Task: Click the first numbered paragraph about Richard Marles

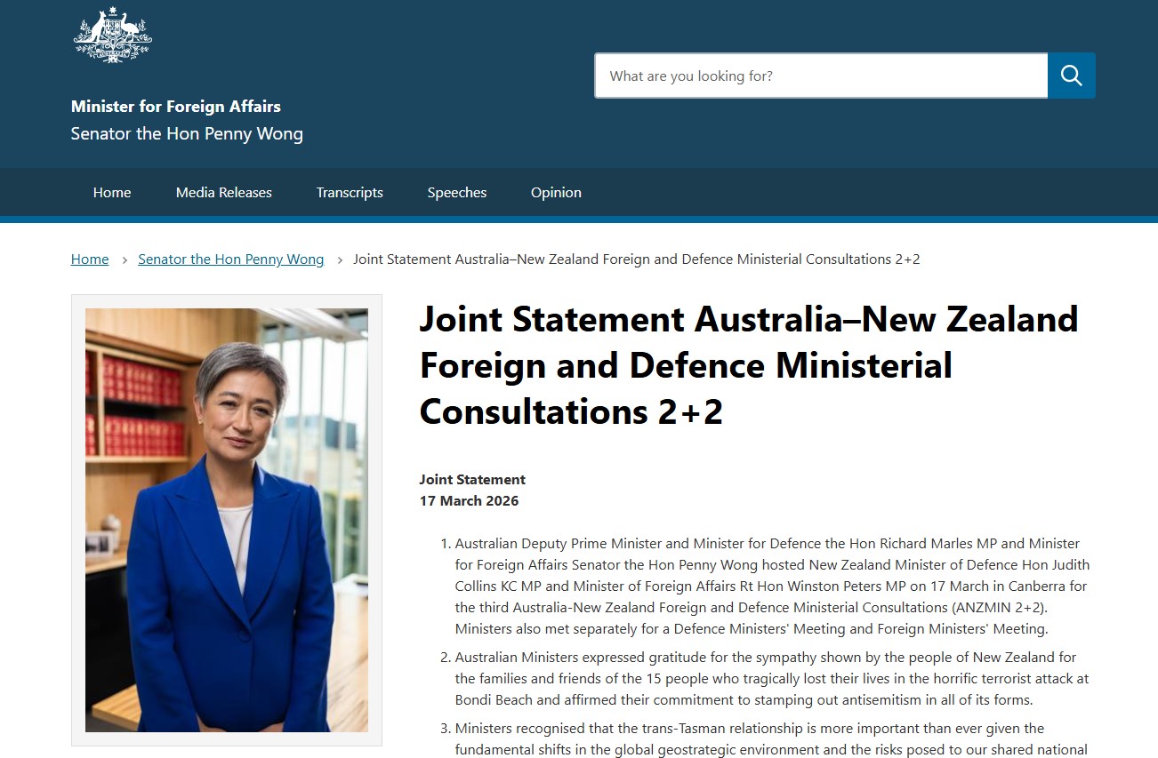Action: coord(772,586)
